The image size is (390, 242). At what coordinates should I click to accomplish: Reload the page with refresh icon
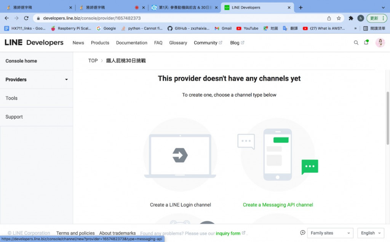pos(26,18)
